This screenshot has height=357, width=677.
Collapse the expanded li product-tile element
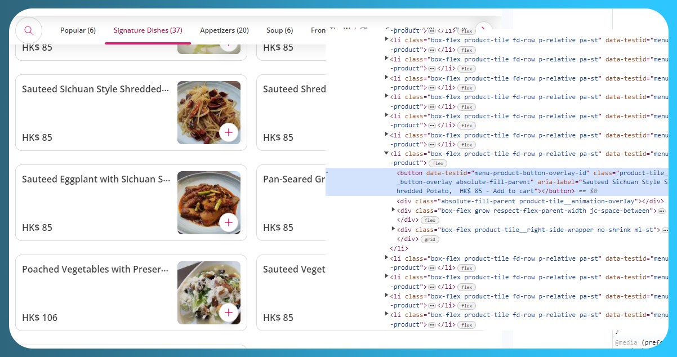pyautogui.click(x=386, y=153)
